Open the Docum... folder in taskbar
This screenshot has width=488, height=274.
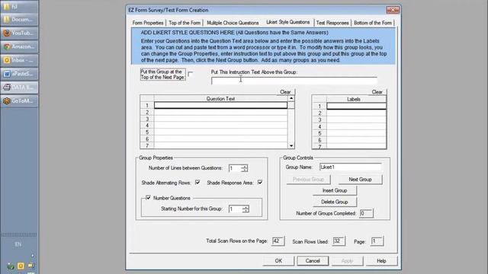click(x=19, y=19)
